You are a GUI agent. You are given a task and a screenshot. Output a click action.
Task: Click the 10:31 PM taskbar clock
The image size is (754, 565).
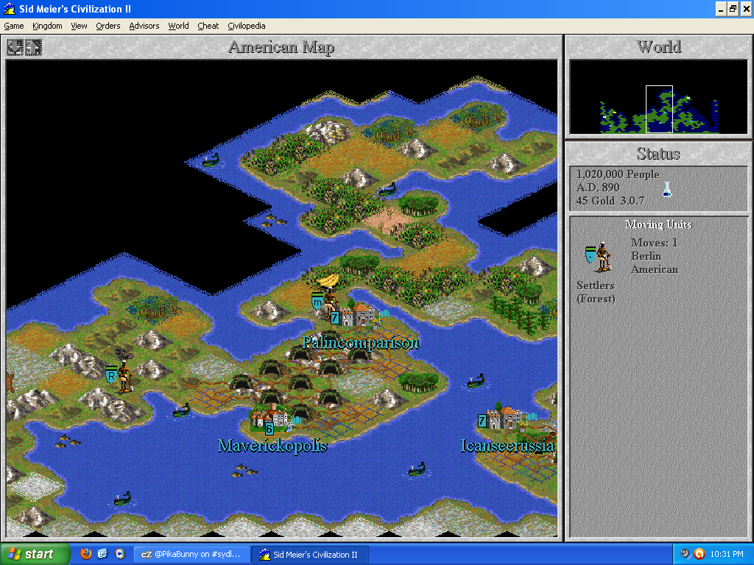click(x=727, y=554)
